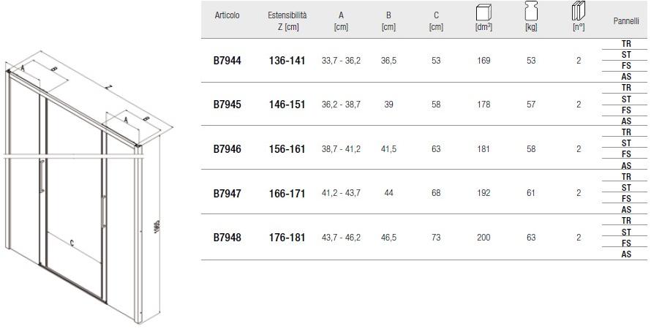Click the volume cube icon above [dm³]
Screen dimensions: 651x329
click(x=483, y=13)
